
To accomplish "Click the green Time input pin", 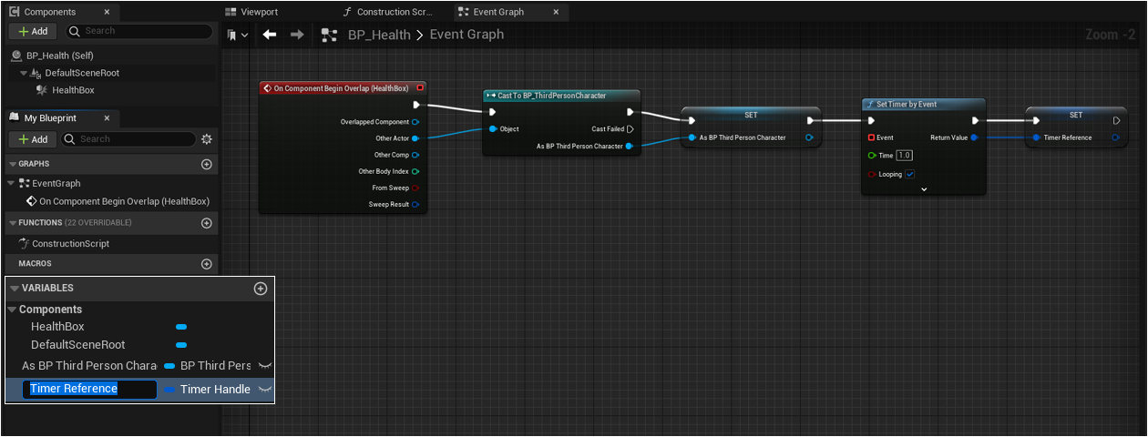I will [x=872, y=156].
